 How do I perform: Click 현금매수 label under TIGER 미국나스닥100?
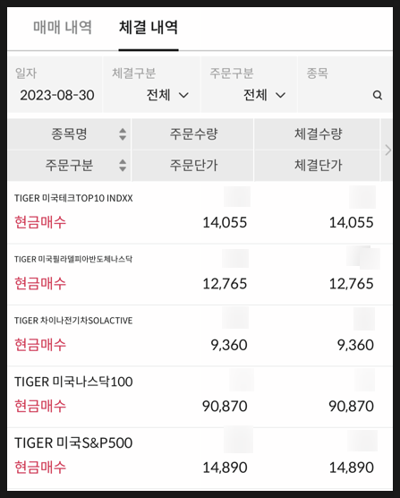tap(40, 406)
